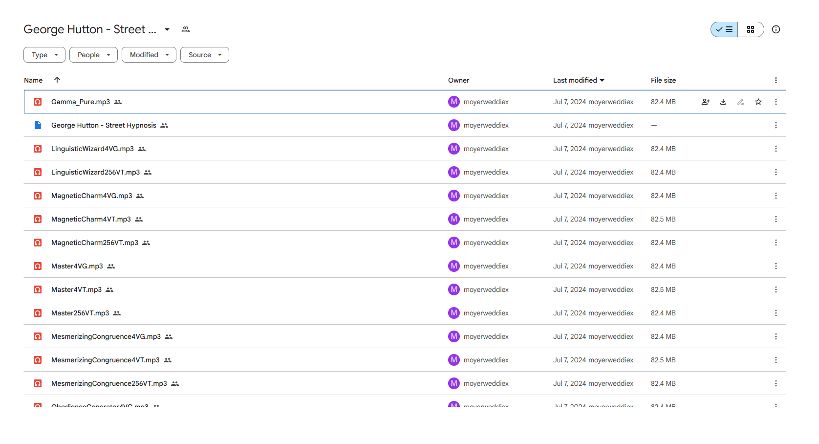Open more actions for Master256VT.mp3
The width and height of the screenshot is (819, 444).
coord(776,313)
